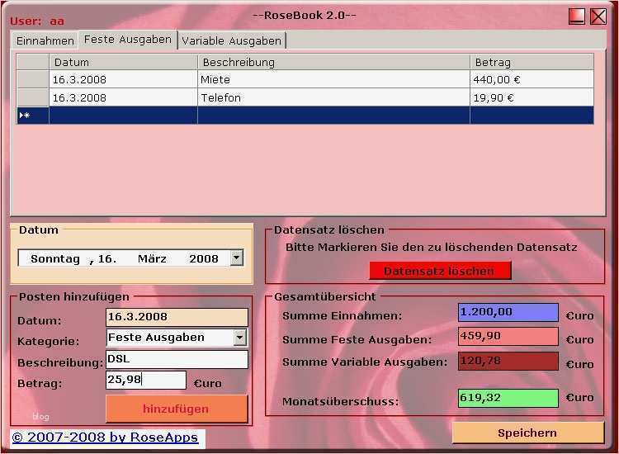Click the day 16. in date picker
This screenshot has height=454, width=619.
click(106, 259)
